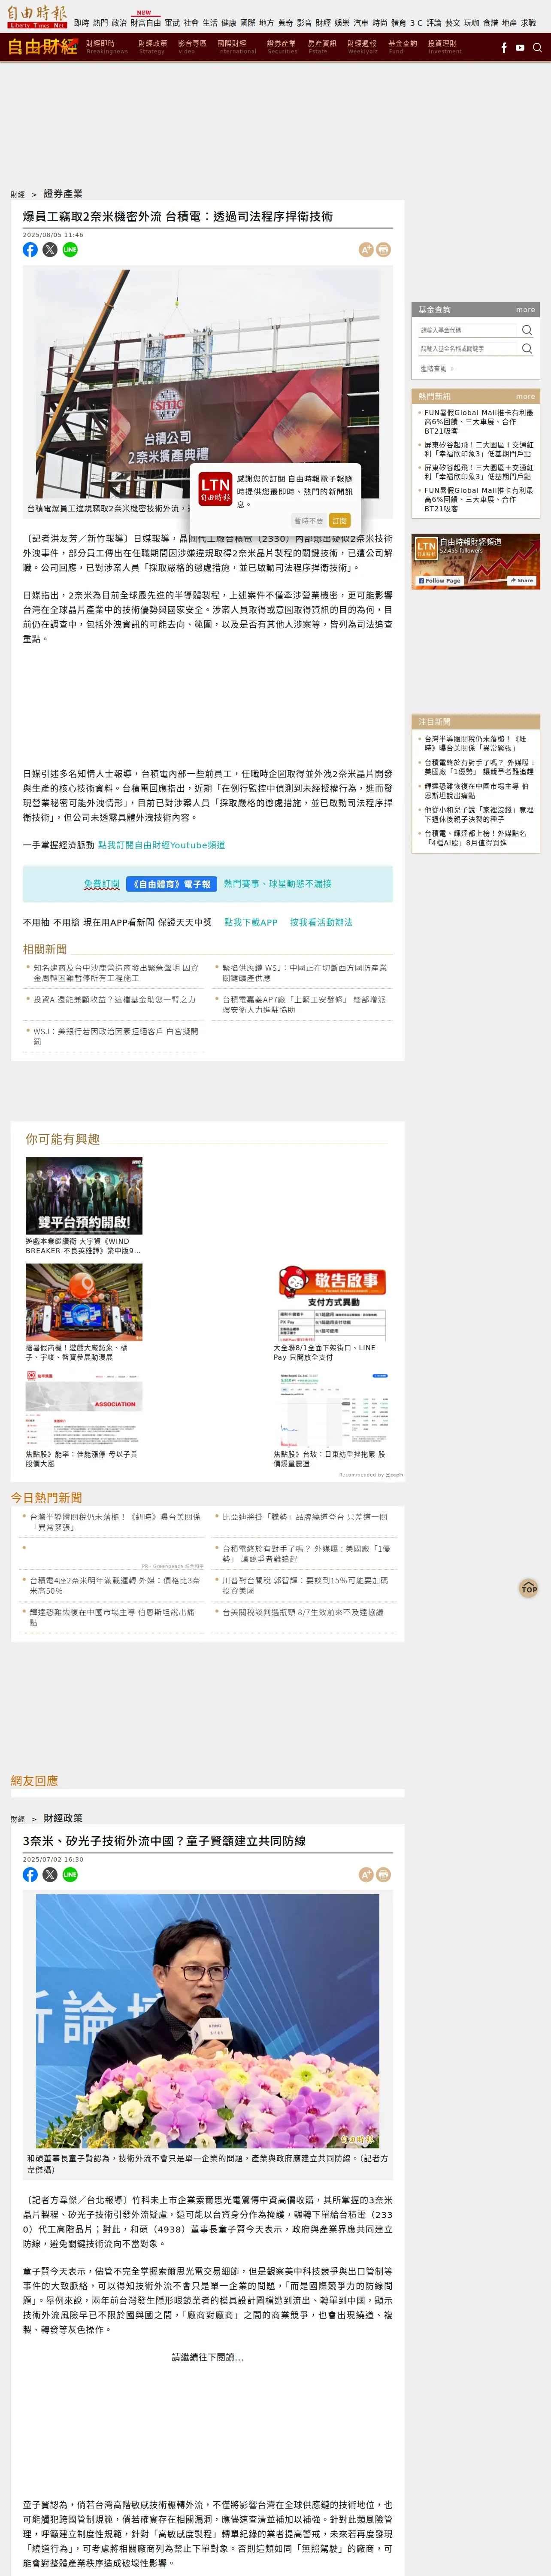Click 訂閱 button in notification popup
This screenshot has width=551, height=2576.
(x=340, y=521)
